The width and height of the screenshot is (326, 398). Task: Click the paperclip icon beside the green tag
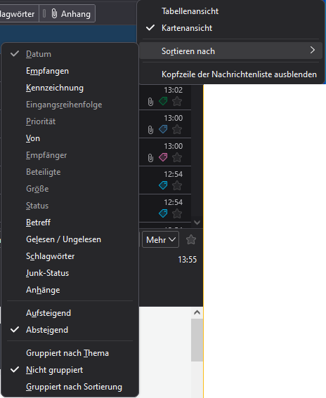150,102
